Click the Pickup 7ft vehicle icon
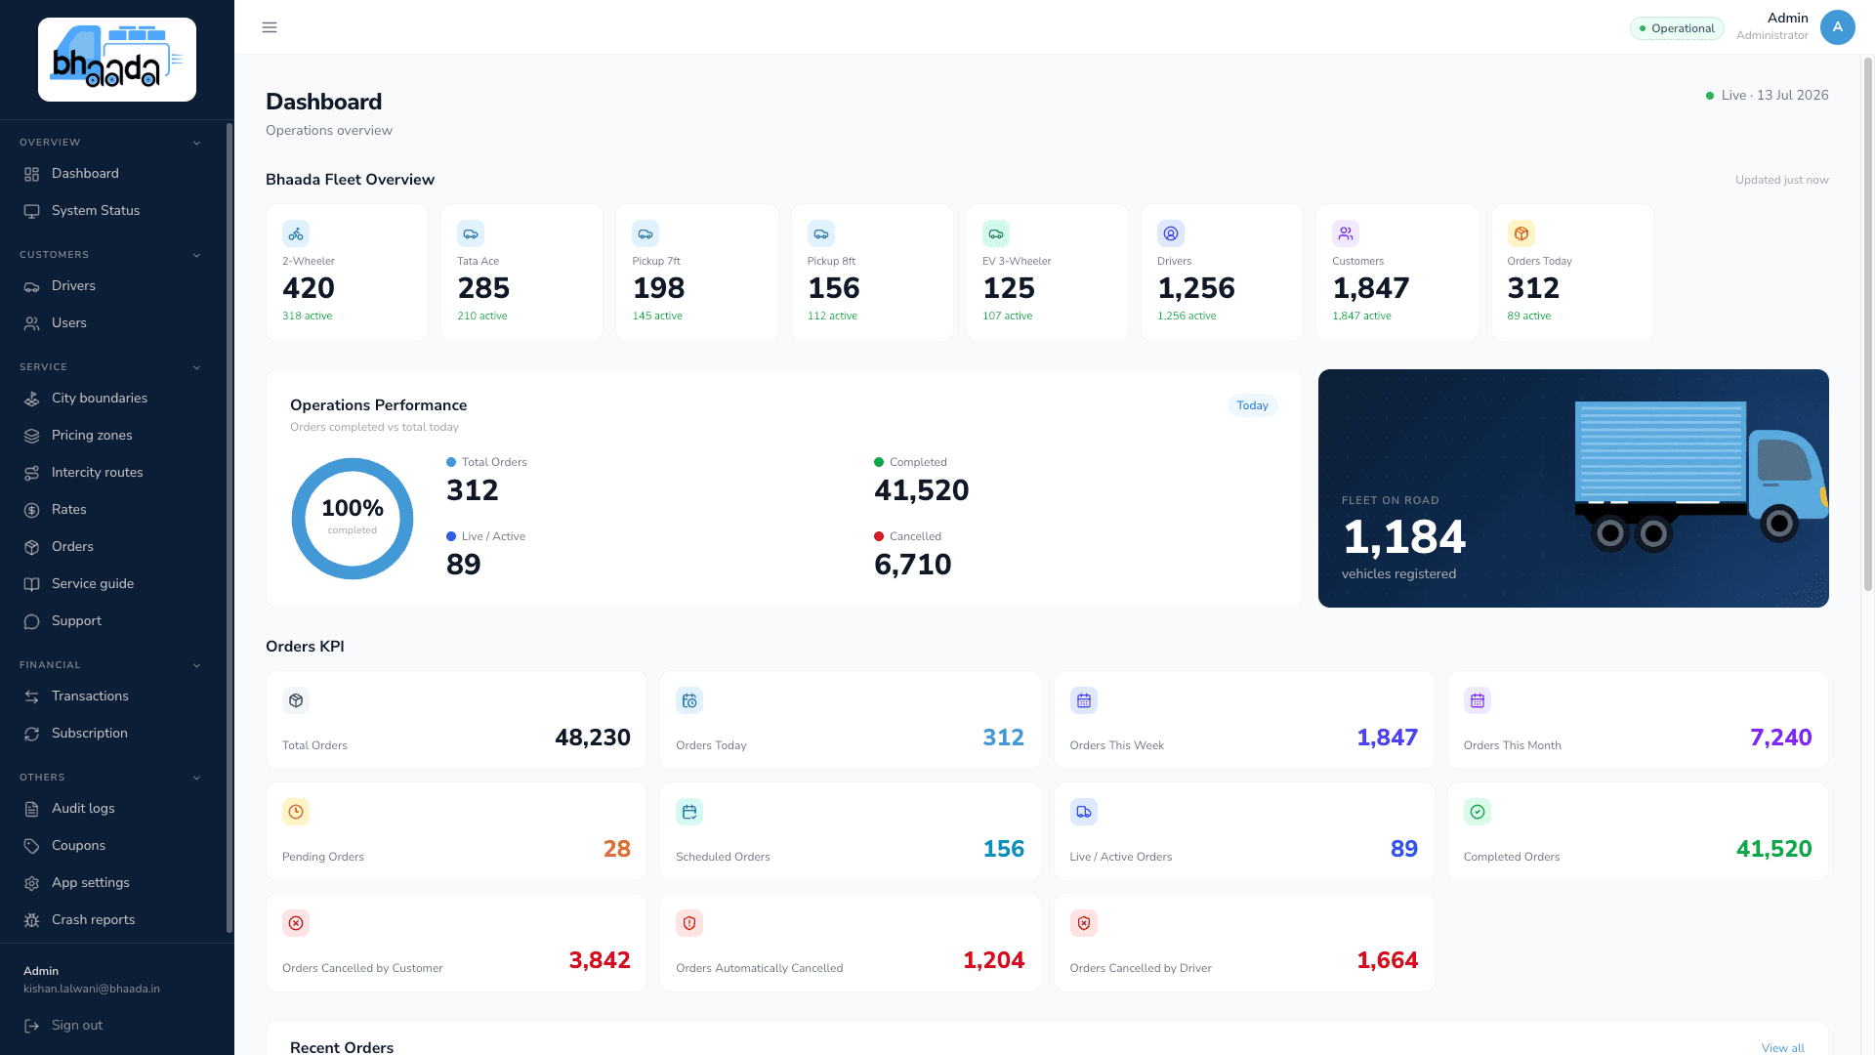This screenshot has height=1055, width=1875. pos(646,233)
